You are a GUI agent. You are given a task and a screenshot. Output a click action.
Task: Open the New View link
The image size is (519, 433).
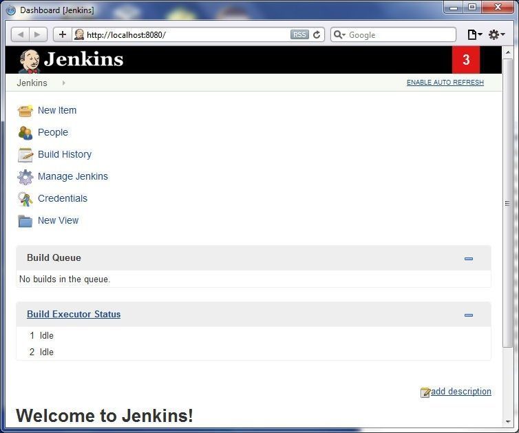58,220
